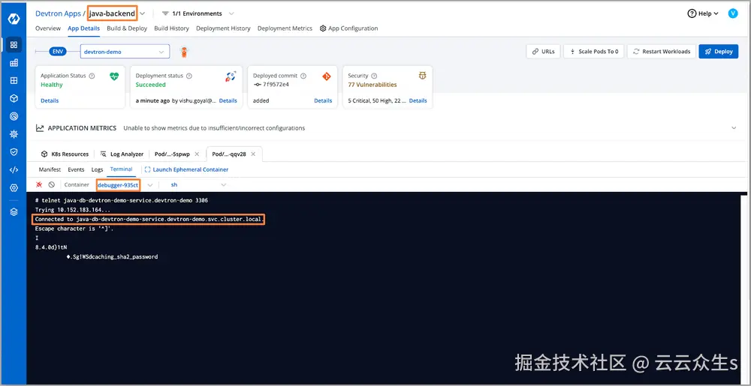Image resolution: width=751 pixels, height=386 pixels.
Task: Click the 7f9572e4 commit hash
Action: tap(276, 85)
